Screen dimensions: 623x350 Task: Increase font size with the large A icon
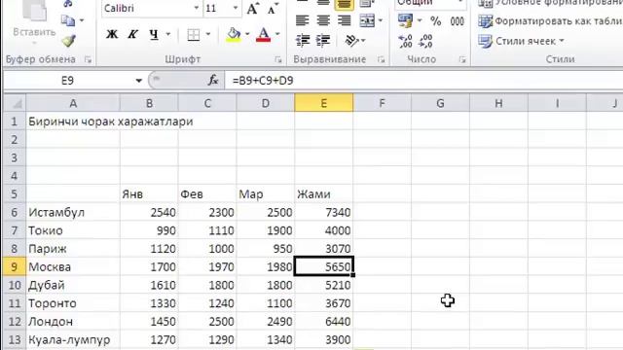pyautogui.click(x=253, y=9)
